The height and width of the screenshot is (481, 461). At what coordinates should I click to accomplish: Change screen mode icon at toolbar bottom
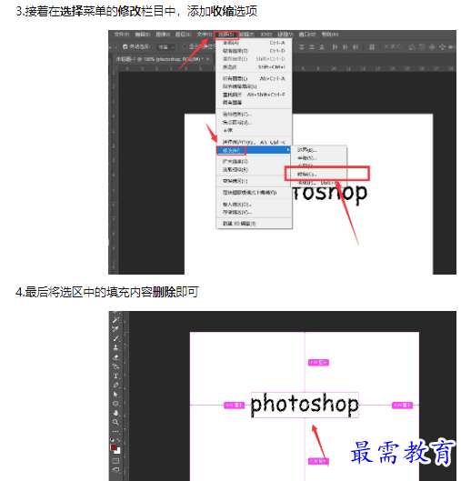click(x=115, y=470)
